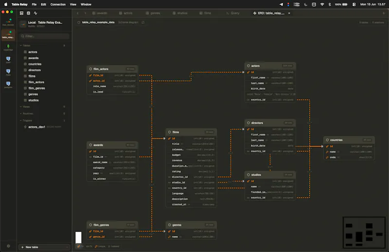
Task: Click the refresh icon beside Schema diagram
Action: coord(143,22)
